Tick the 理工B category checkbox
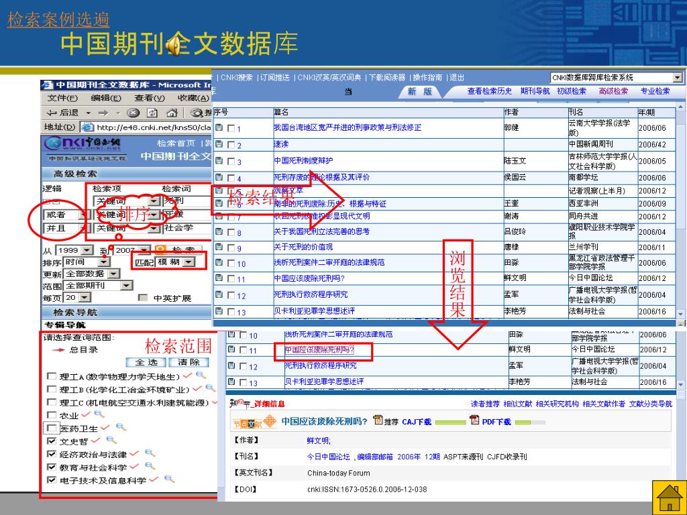The width and height of the screenshot is (687, 515). click(x=52, y=389)
